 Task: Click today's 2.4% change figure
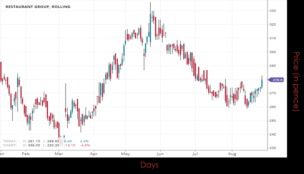pyautogui.click(x=84, y=141)
